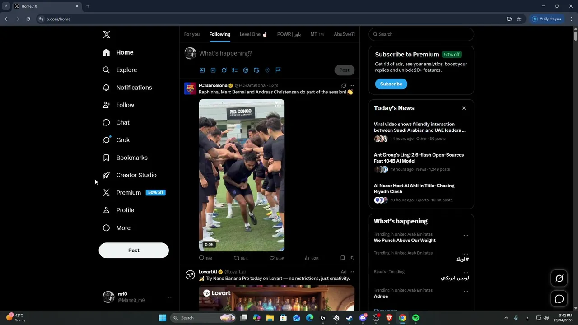Open Spotify from the taskbar
Image resolution: width=578 pixels, height=325 pixels.
tap(415, 318)
